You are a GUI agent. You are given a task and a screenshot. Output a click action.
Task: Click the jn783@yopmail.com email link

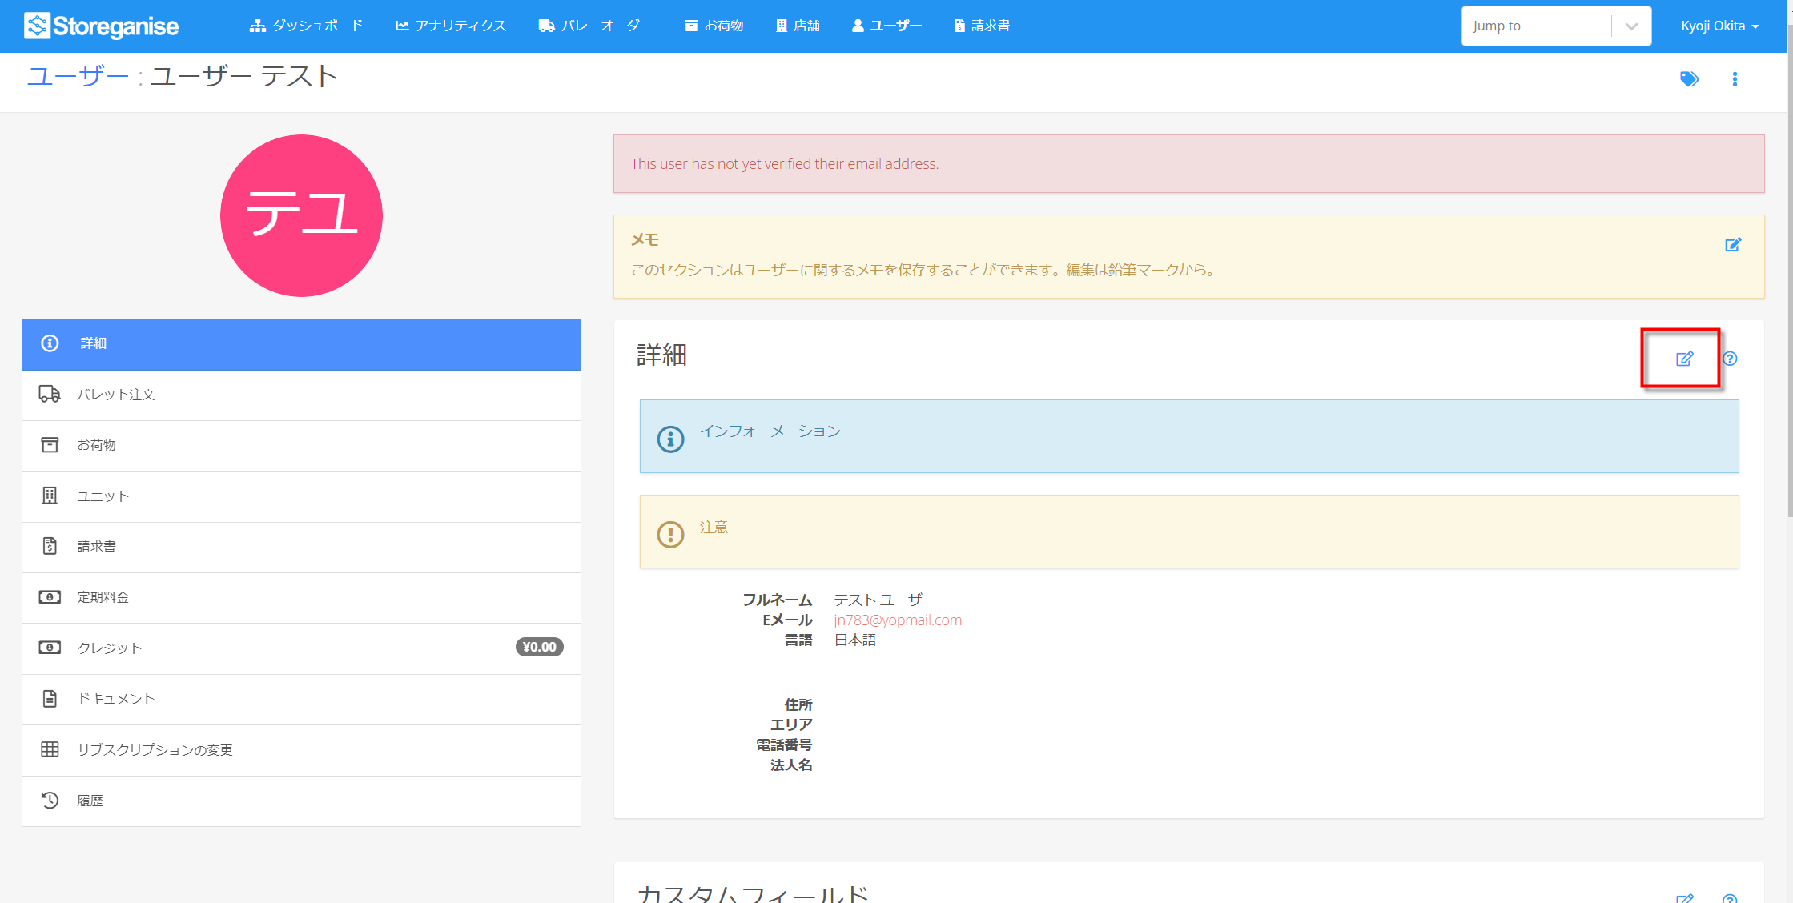[x=898, y=620]
